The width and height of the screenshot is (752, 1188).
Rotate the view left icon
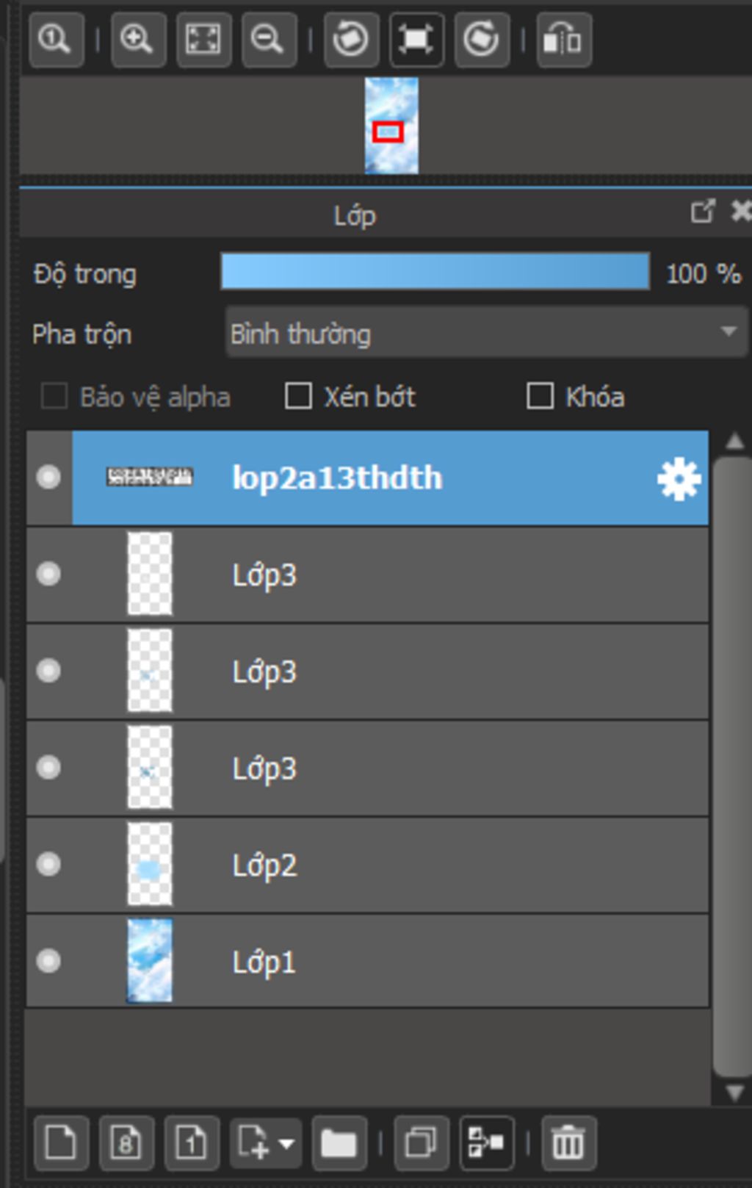(x=351, y=39)
